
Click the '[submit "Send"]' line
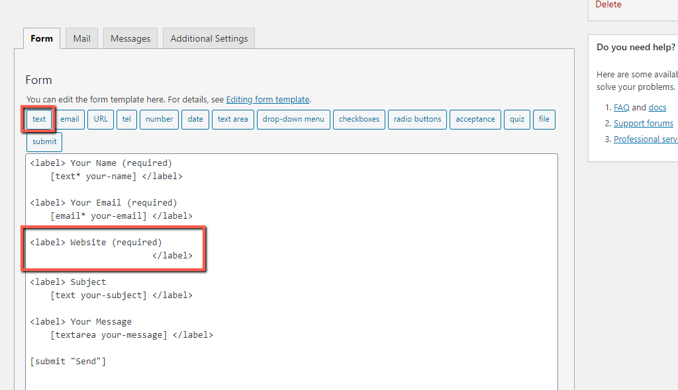[x=68, y=362]
